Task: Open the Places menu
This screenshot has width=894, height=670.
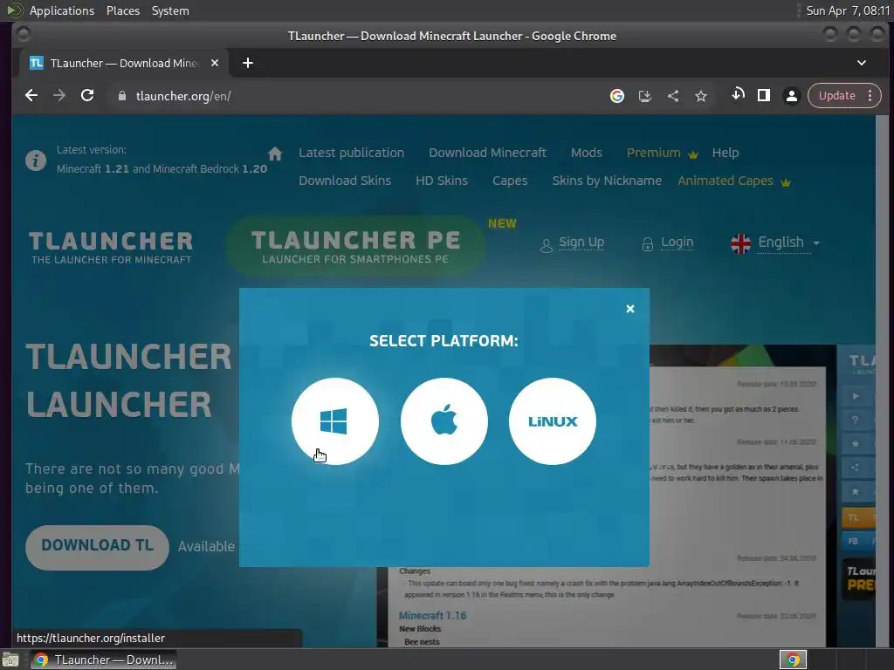Action: tap(122, 10)
